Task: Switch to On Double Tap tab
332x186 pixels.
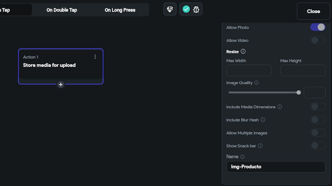Action: tap(62, 10)
